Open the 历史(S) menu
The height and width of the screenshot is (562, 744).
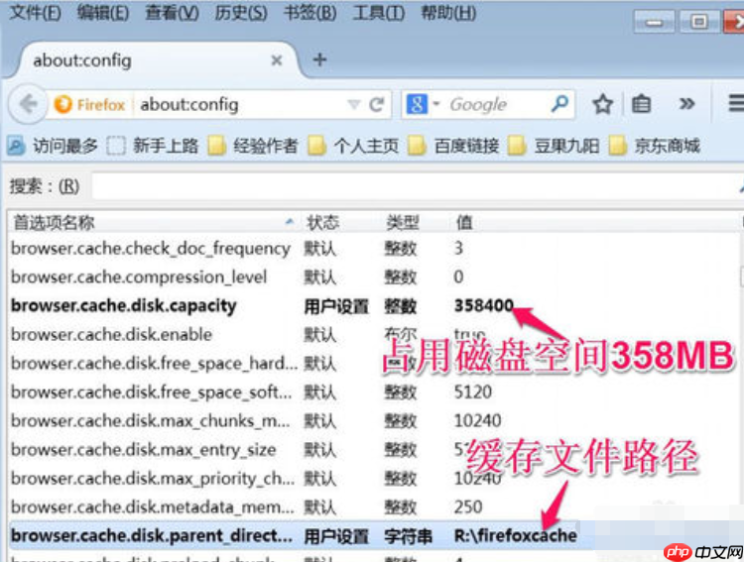(241, 13)
